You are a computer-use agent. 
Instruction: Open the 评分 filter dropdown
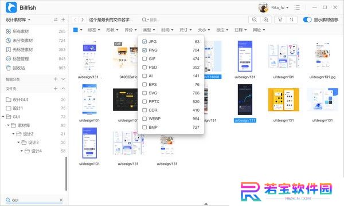pyautogui.click(x=131, y=30)
